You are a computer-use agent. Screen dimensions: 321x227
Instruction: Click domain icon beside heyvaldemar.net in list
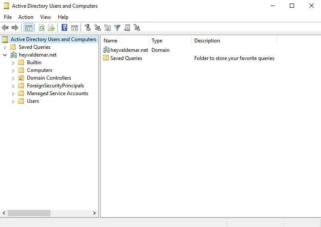tap(106, 50)
